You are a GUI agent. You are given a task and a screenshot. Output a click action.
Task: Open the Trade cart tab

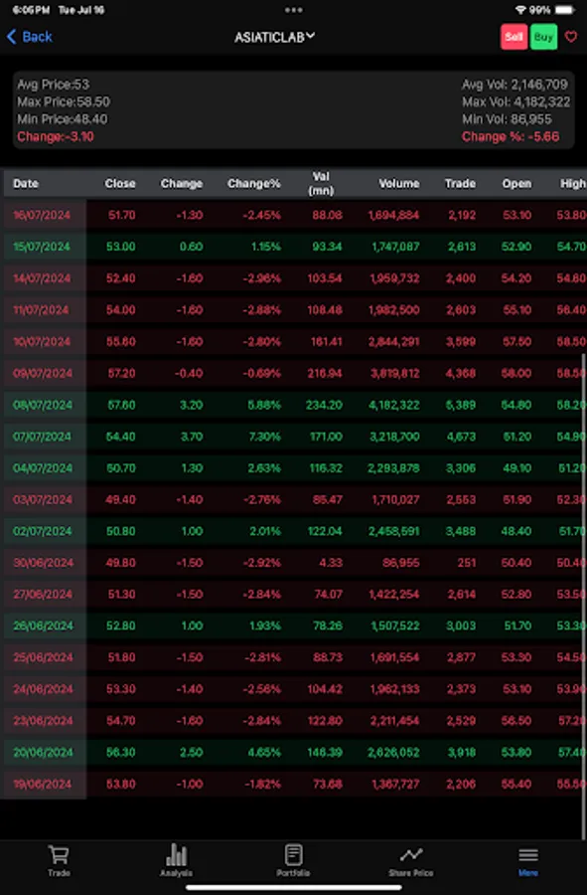pyautogui.click(x=59, y=861)
